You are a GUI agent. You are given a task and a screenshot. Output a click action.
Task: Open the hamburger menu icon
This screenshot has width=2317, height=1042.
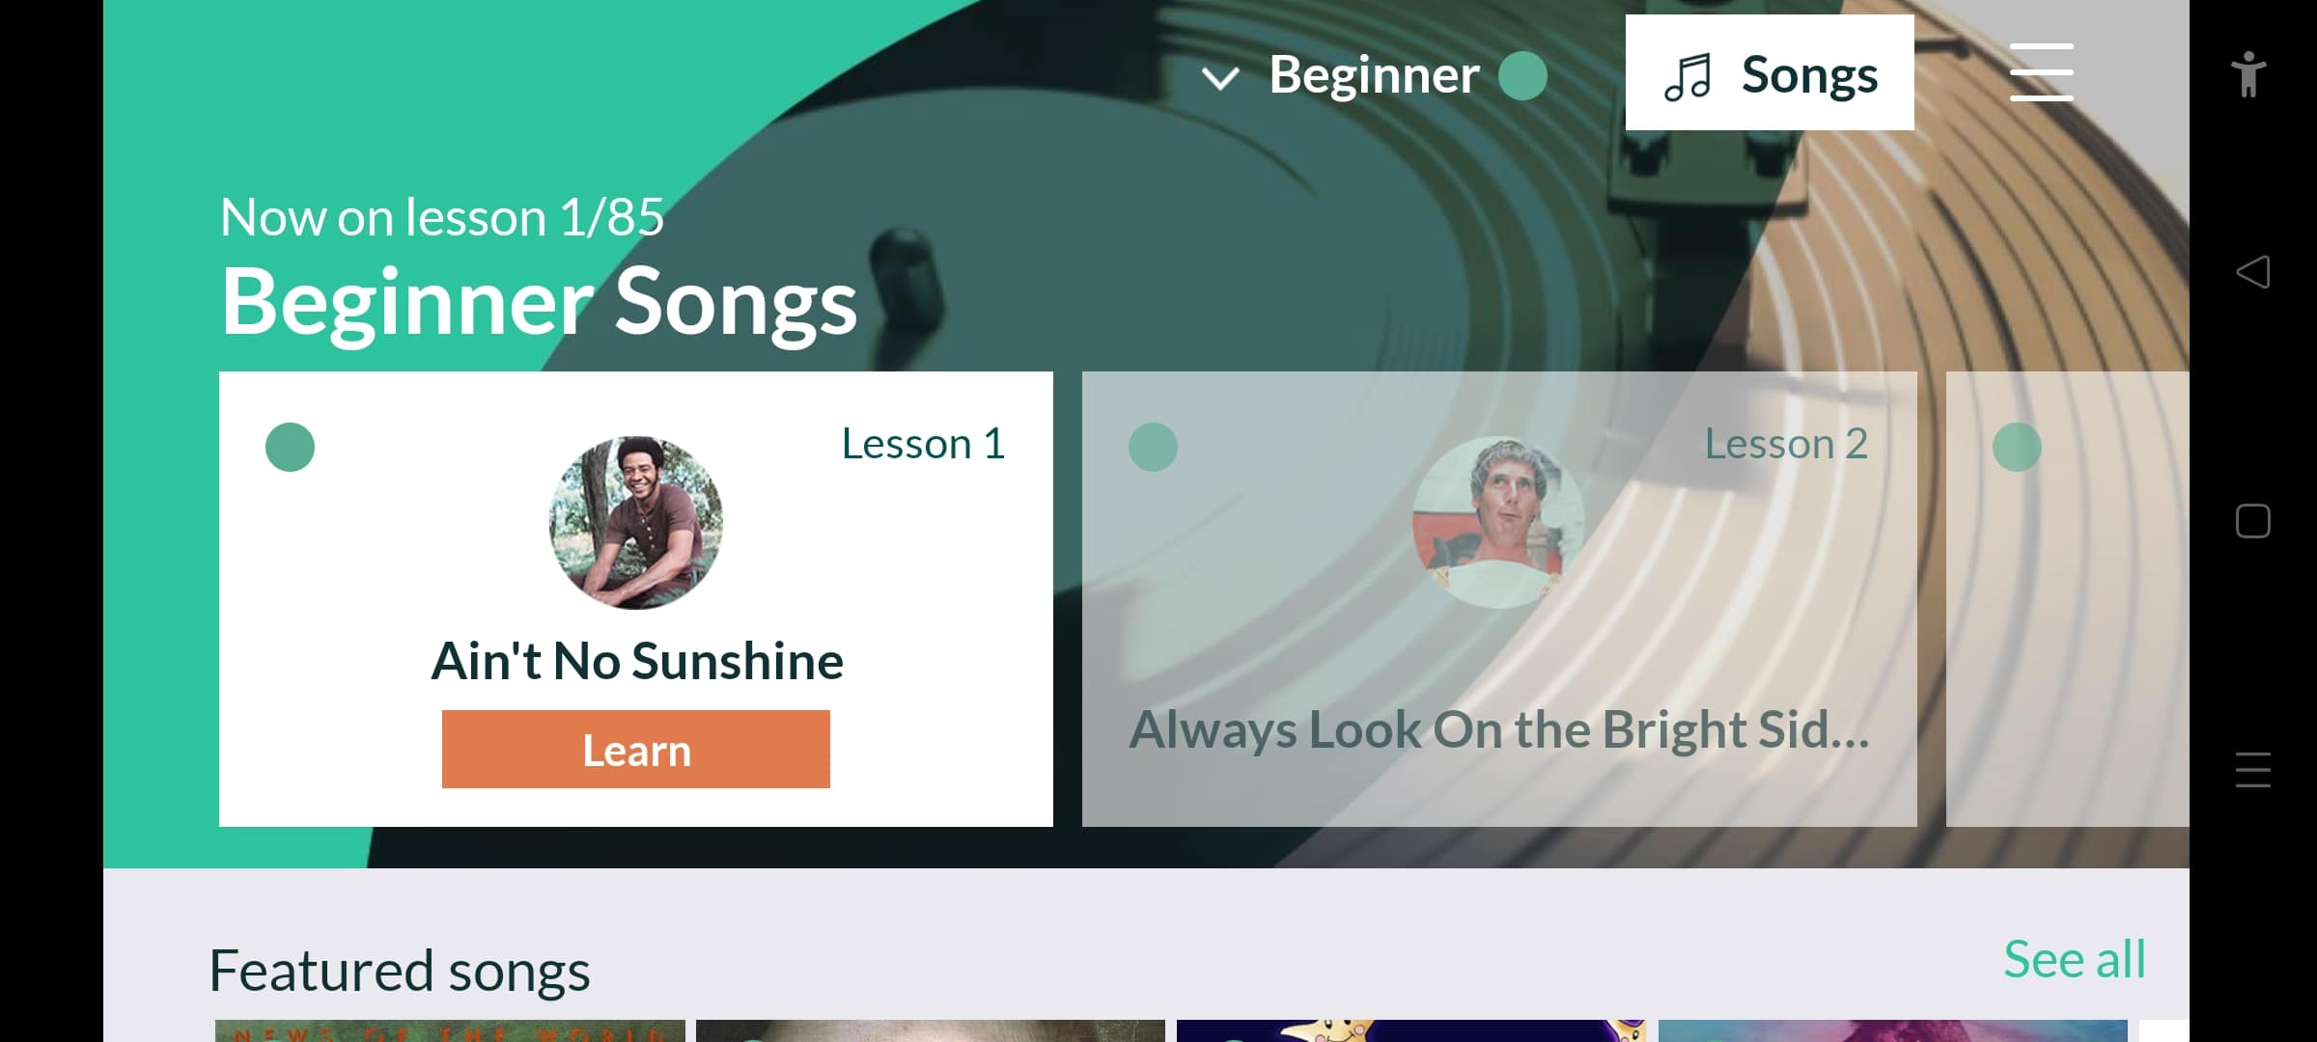[2041, 72]
